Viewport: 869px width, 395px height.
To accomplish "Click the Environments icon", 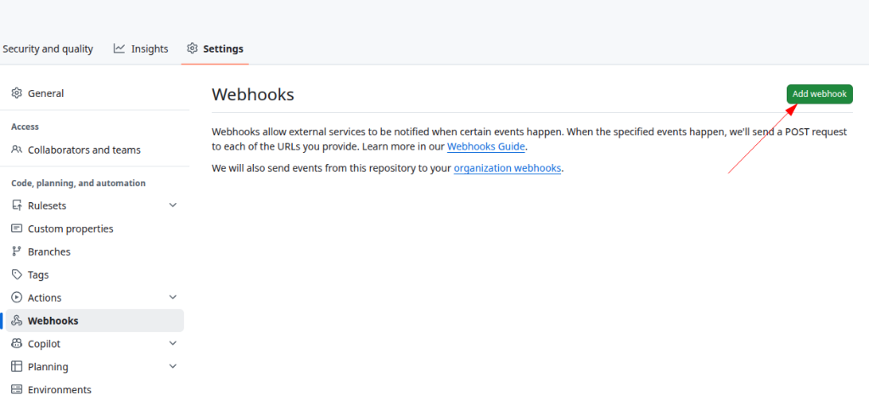I will 17,389.
